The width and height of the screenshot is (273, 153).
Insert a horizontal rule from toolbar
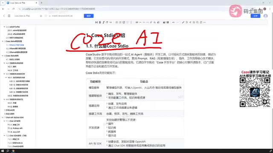tap(140, 23)
